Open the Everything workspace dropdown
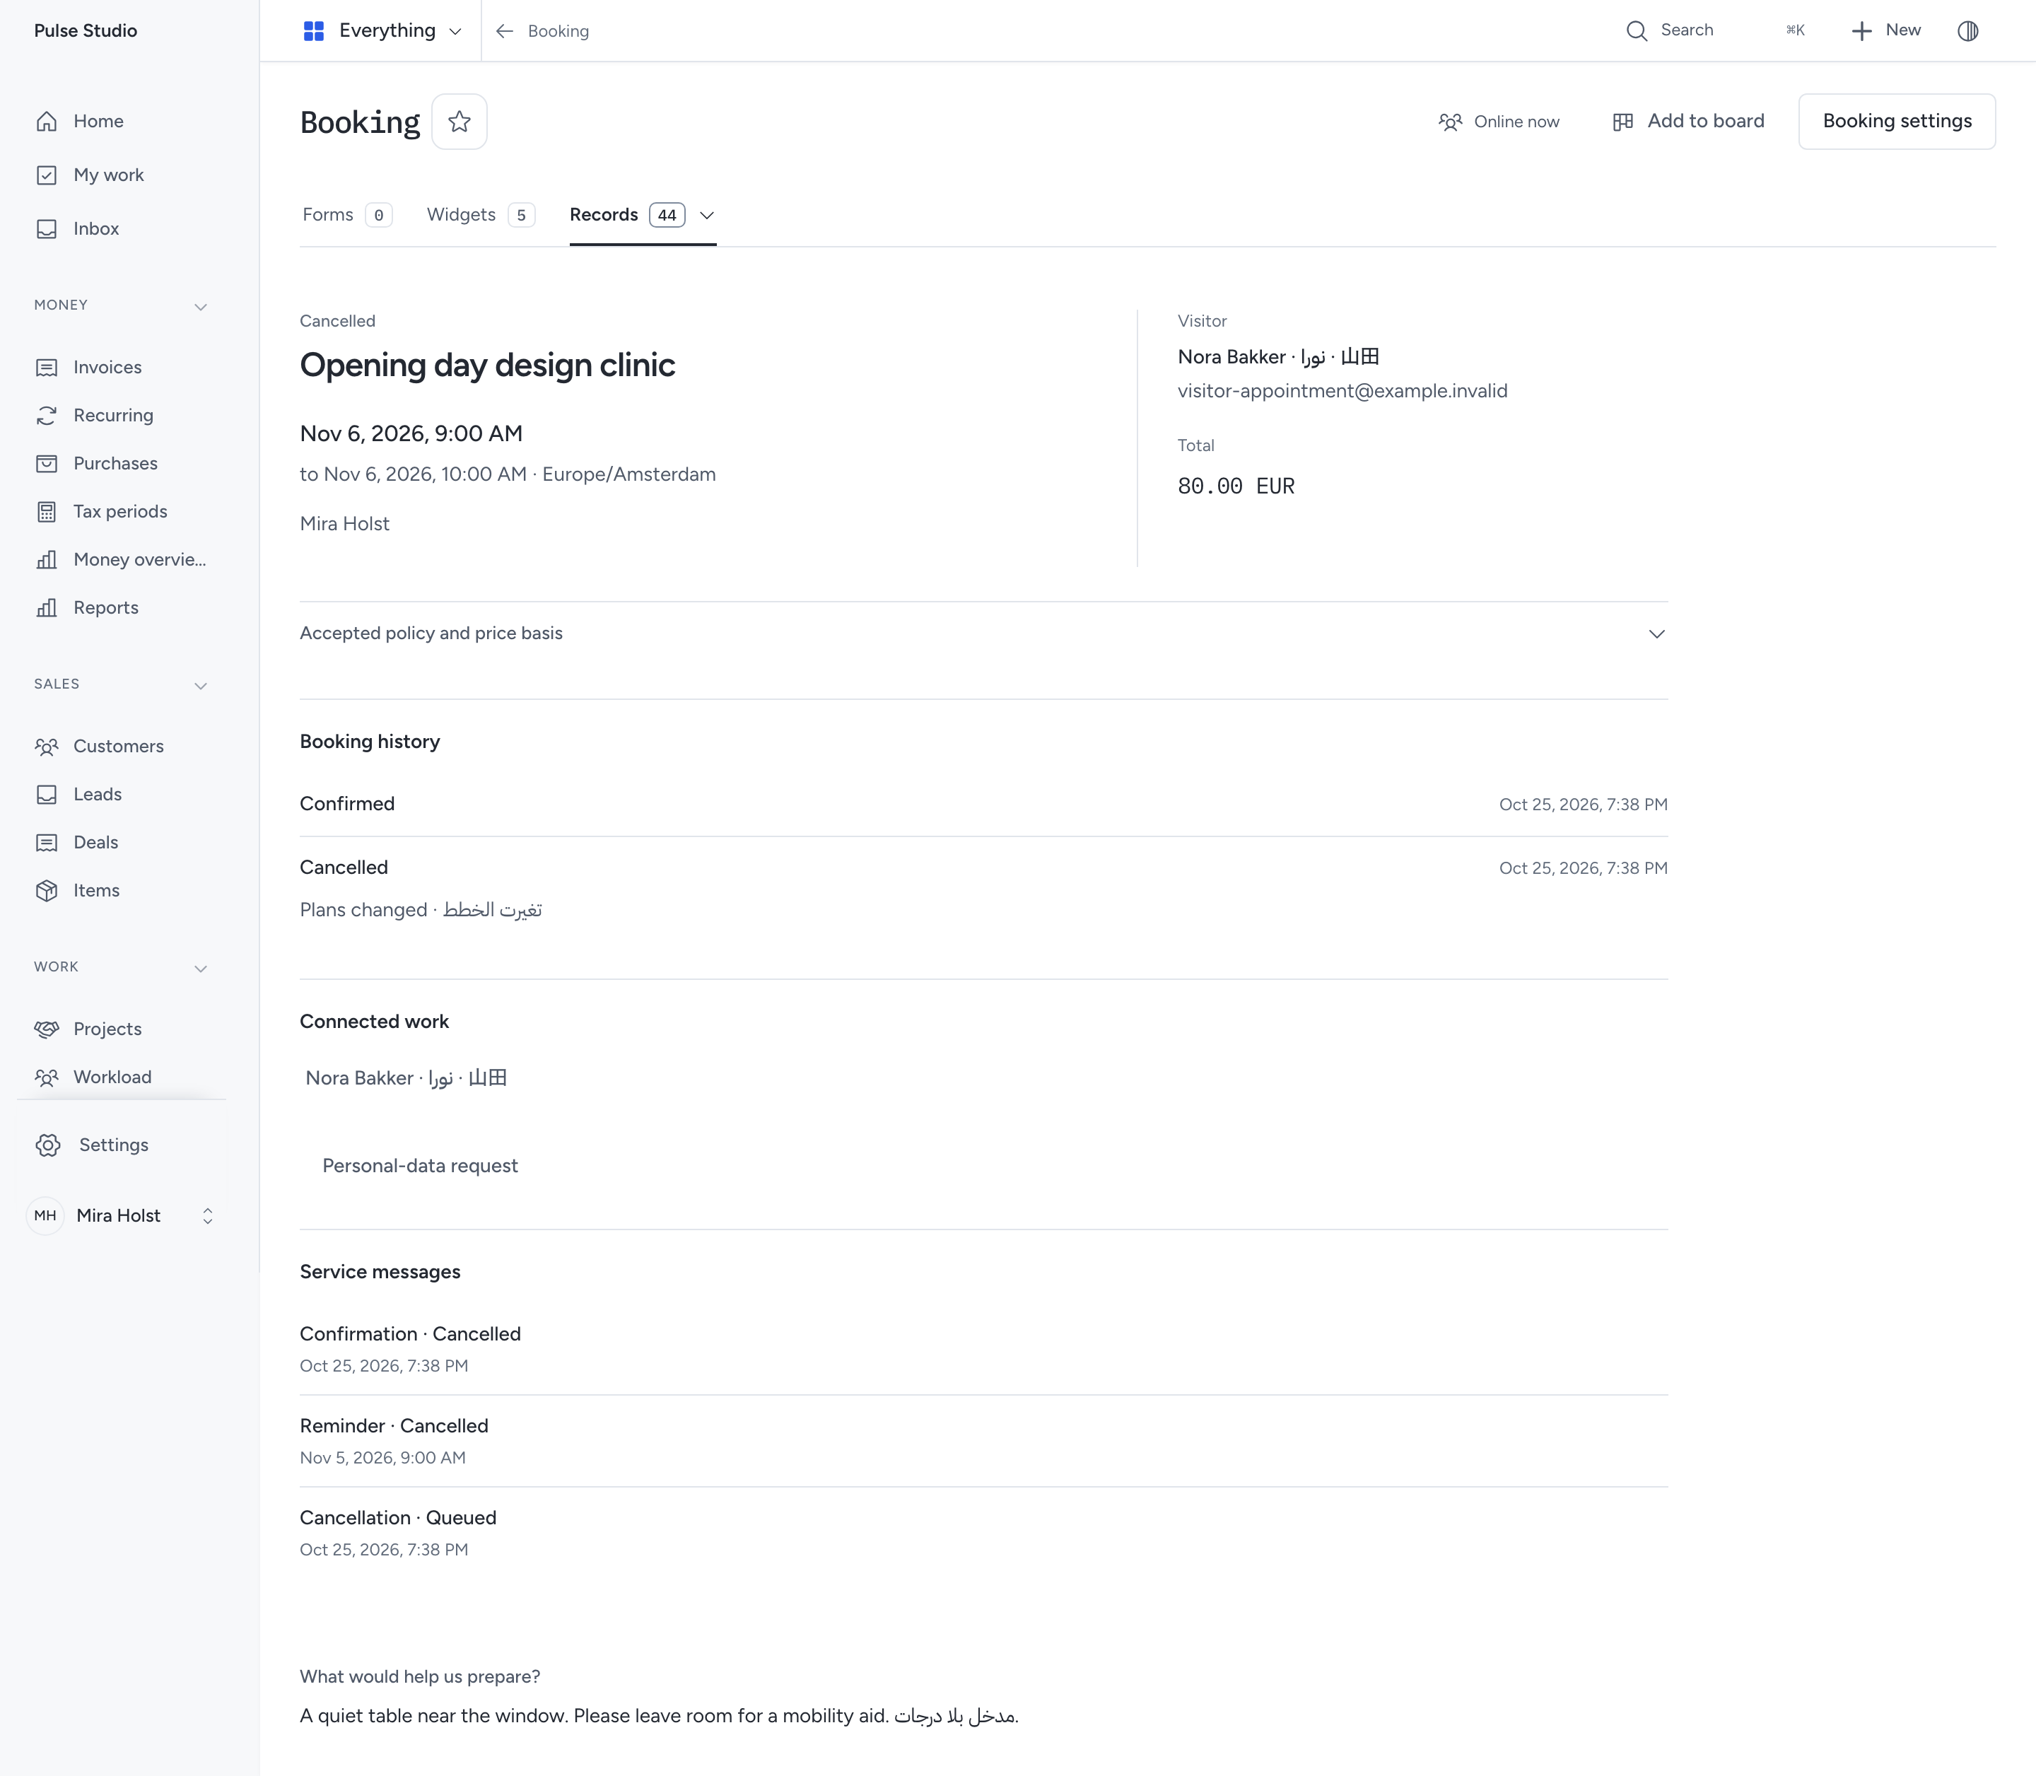The width and height of the screenshot is (2036, 1776). [x=382, y=30]
